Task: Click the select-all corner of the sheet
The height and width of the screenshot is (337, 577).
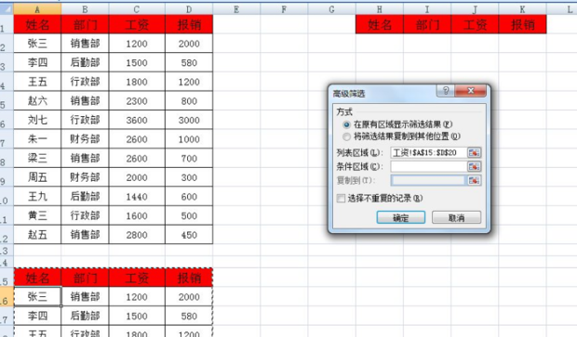Action: pyautogui.click(x=7, y=9)
